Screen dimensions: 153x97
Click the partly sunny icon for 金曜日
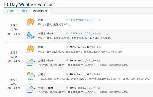(31, 49)
